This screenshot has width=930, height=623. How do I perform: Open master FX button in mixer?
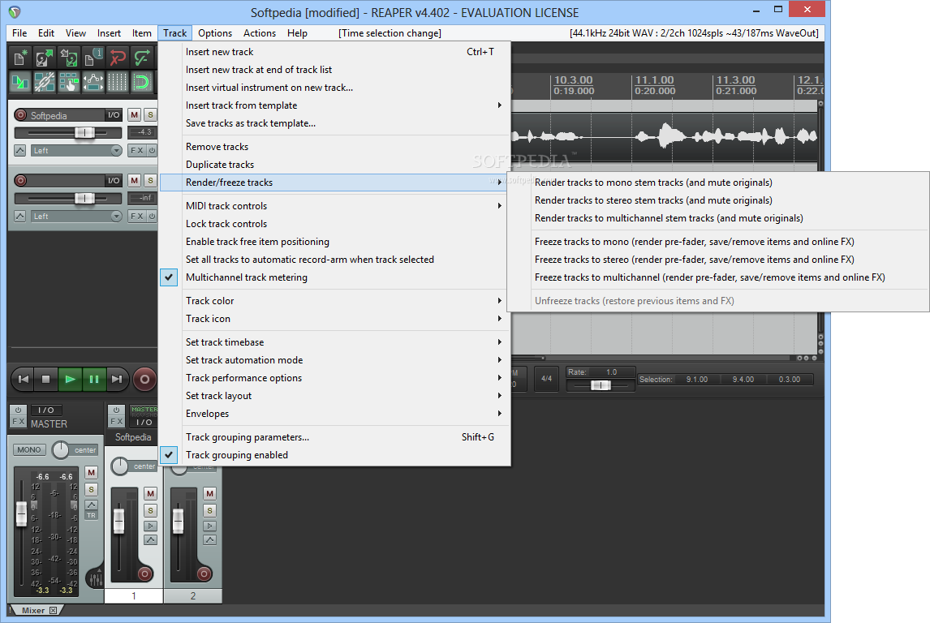tap(19, 422)
